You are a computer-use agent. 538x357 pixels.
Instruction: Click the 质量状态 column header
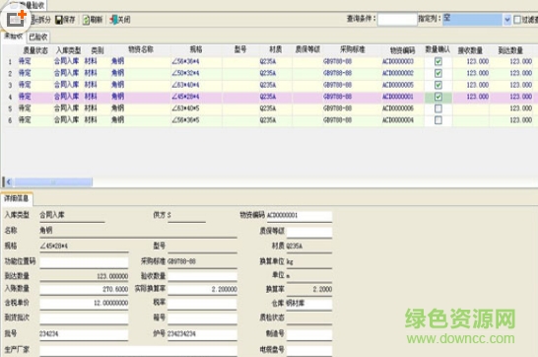35,50
